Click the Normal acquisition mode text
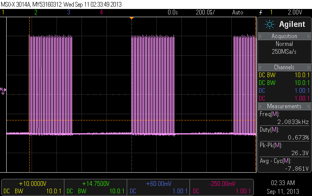The width and height of the screenshot is (312, 196). (x=284, y=44)
